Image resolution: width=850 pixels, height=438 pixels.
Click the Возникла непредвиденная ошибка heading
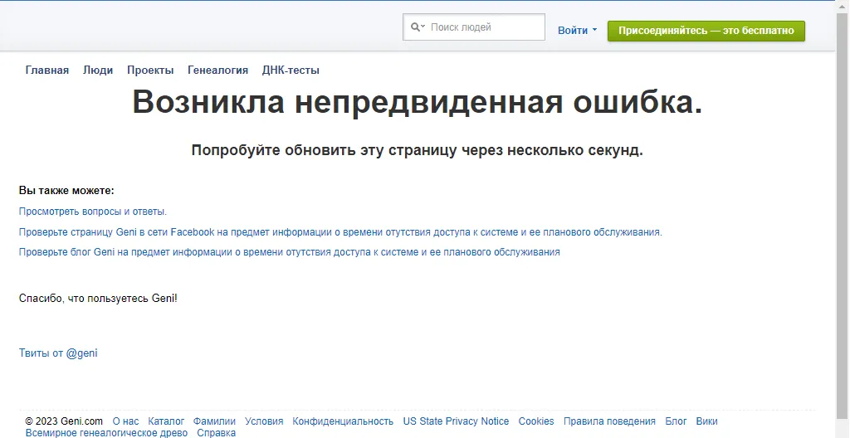[418, 101]
